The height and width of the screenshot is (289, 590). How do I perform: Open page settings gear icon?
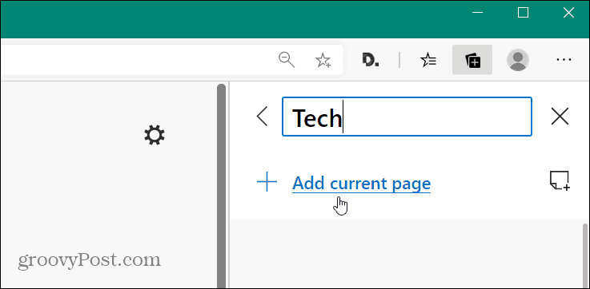tap(155, 135)
